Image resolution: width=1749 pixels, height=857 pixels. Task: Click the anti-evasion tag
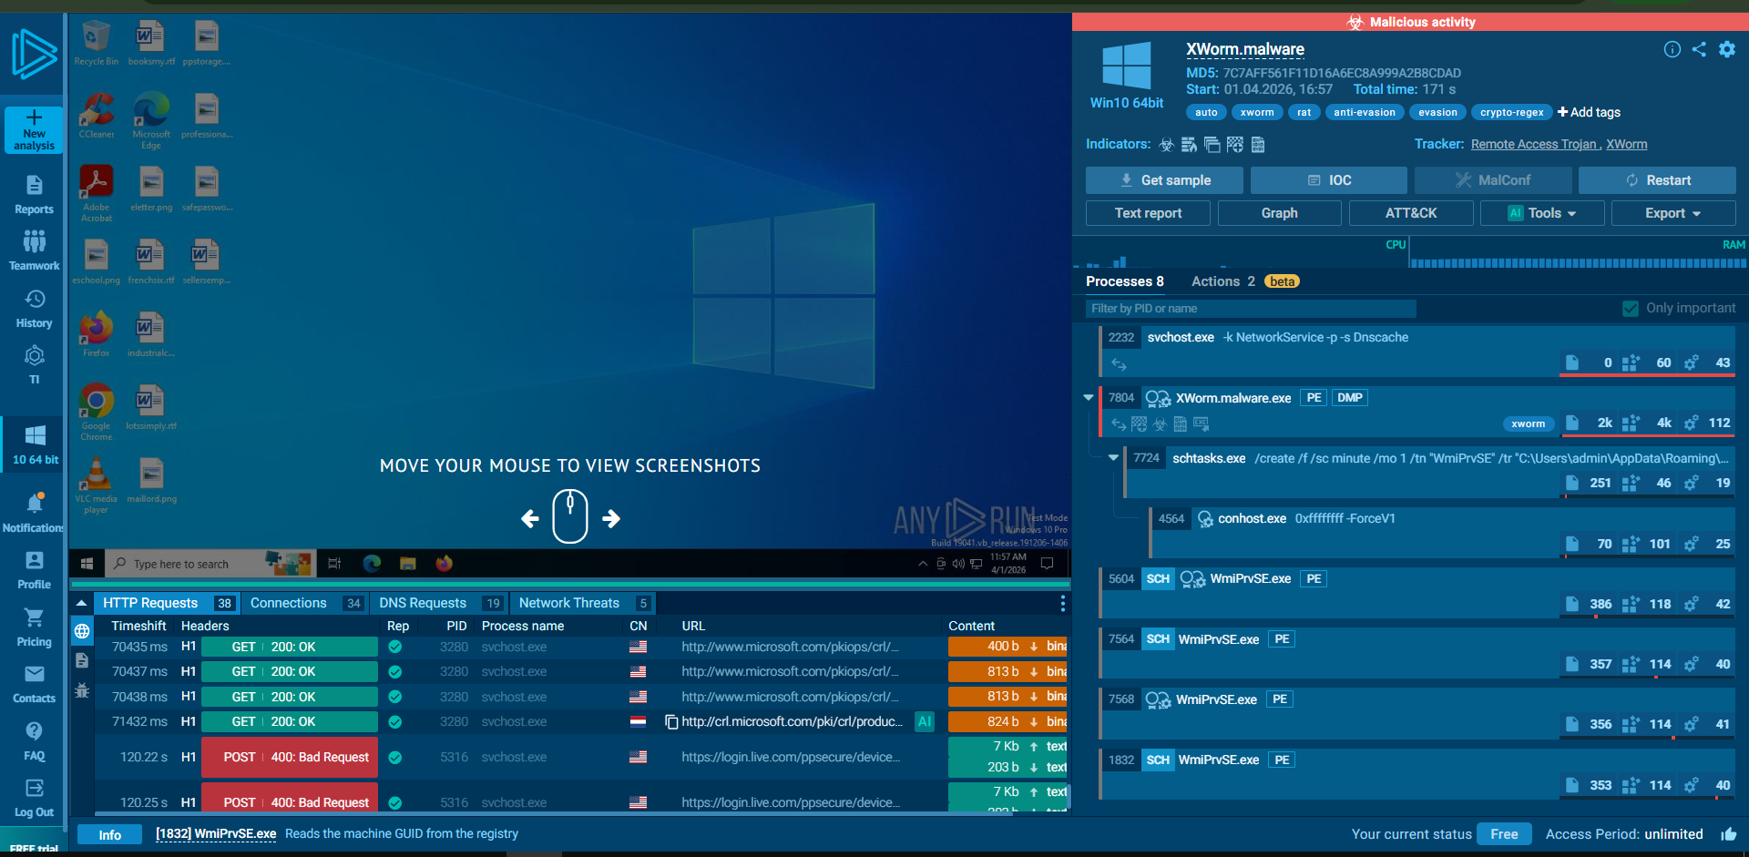click(1365, 112)
